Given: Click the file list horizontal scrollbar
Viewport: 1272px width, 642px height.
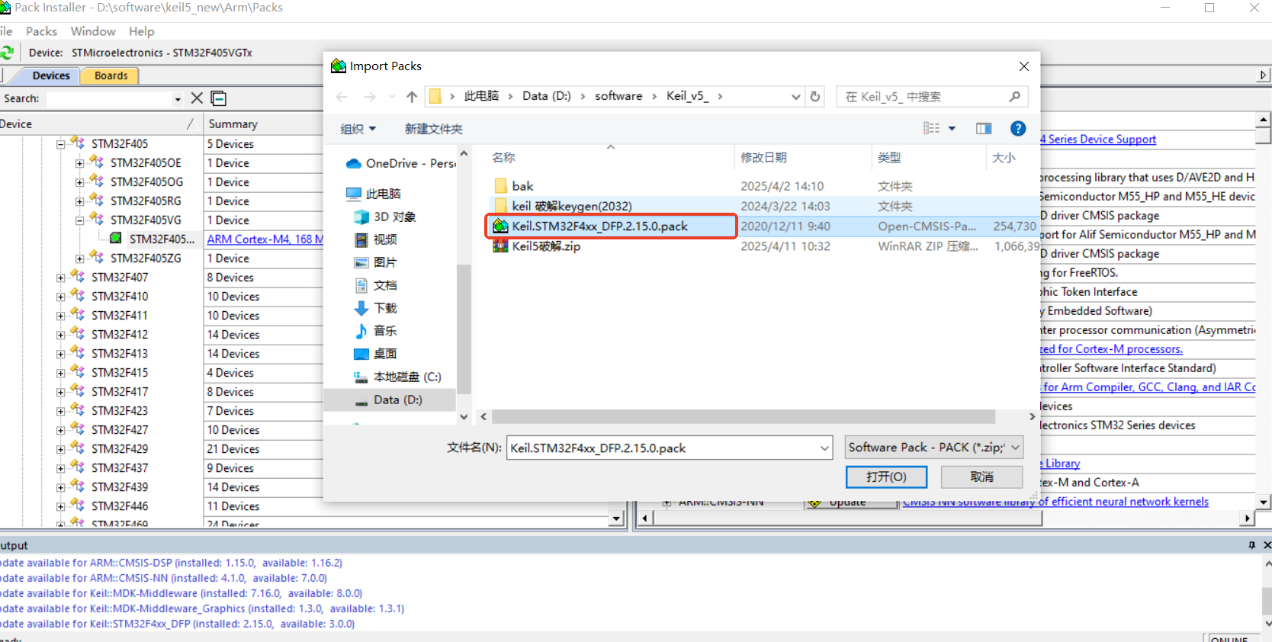Looking at the screenshot, I should (x=744, y=416).
